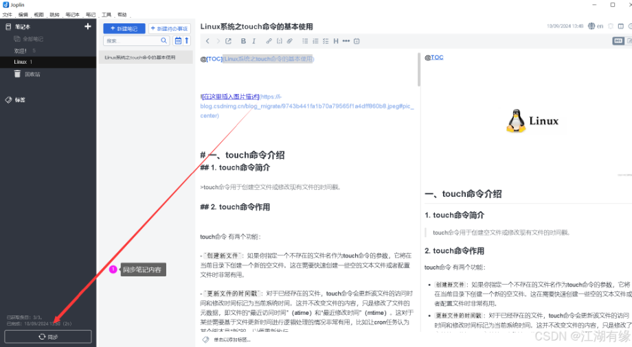Toggle external editing for the note
The image size is (632, 347).
point(229,41)
